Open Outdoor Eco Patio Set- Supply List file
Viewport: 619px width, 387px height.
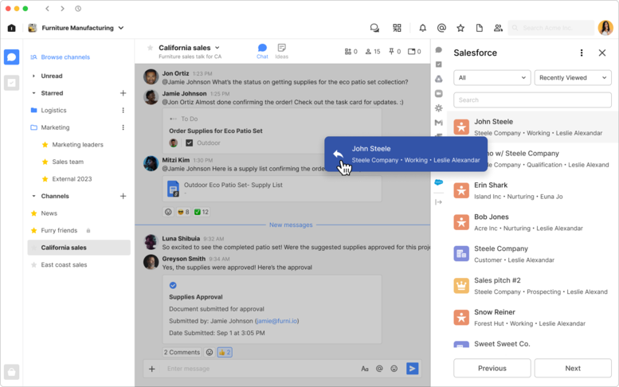point(272,189)
